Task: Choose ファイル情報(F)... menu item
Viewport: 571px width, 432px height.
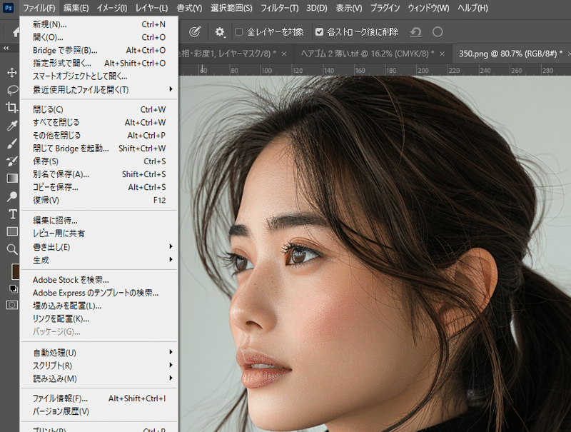Action: (98, 398)
